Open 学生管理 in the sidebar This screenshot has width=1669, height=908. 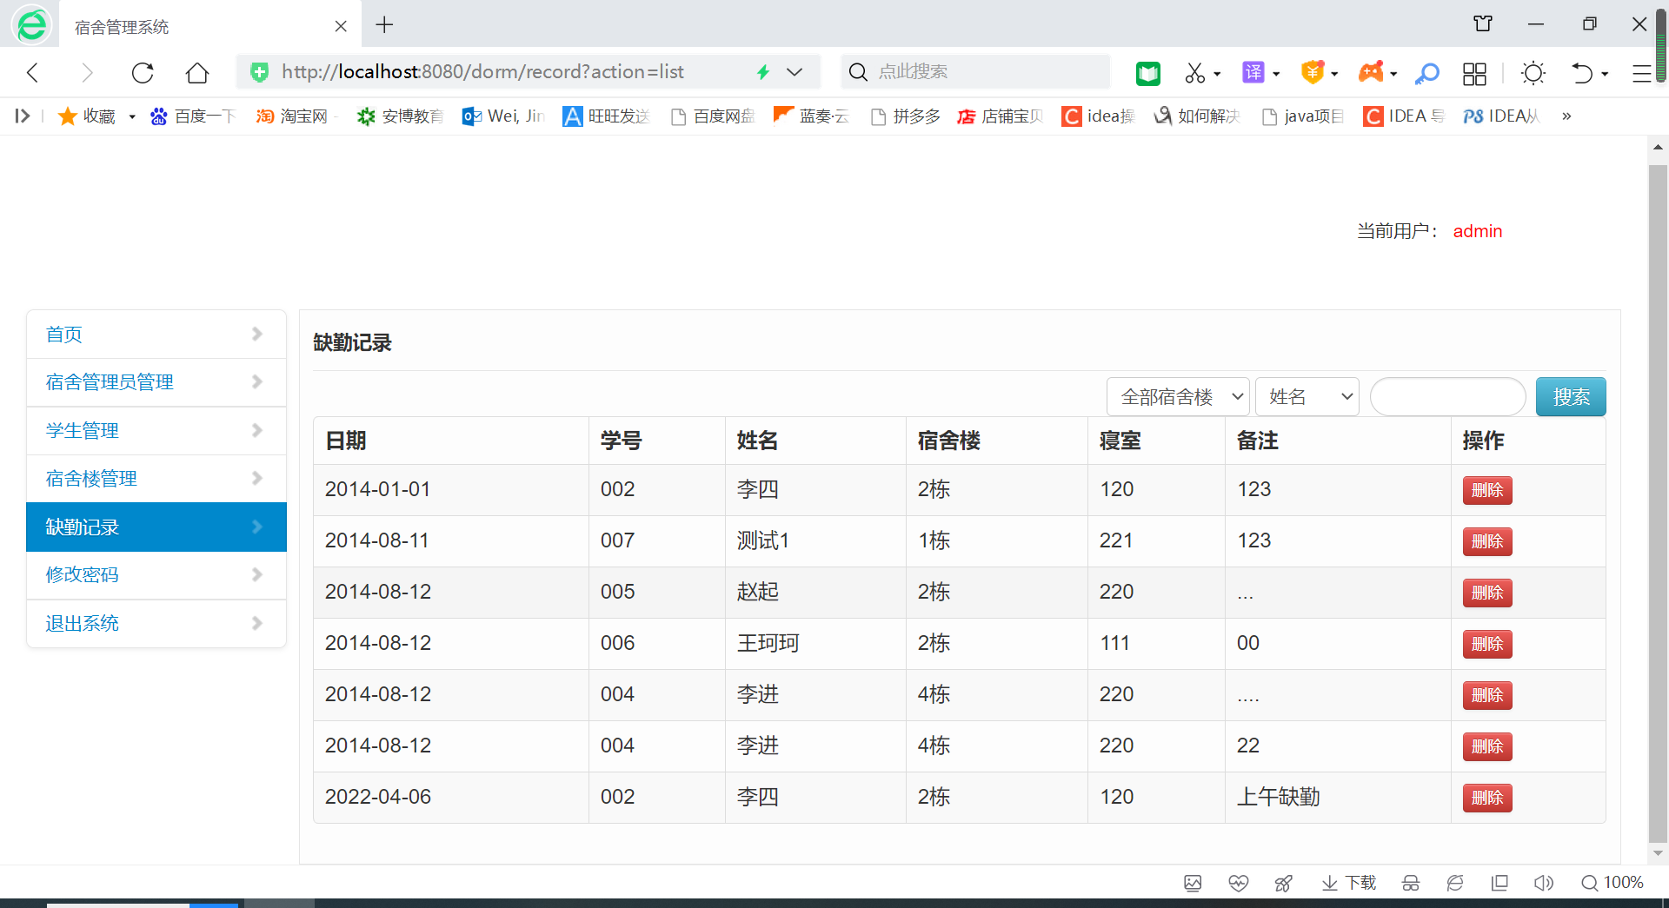[156, 431]
